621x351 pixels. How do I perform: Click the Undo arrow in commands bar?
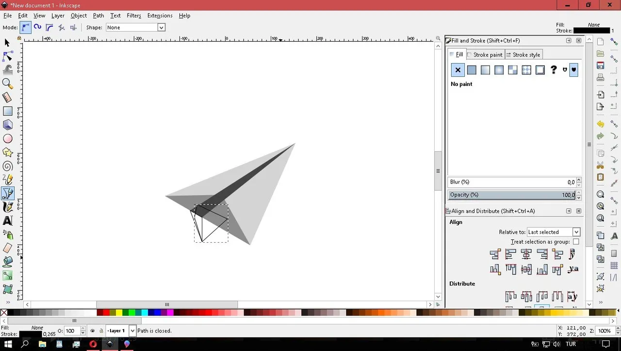[x=601, y=124]
